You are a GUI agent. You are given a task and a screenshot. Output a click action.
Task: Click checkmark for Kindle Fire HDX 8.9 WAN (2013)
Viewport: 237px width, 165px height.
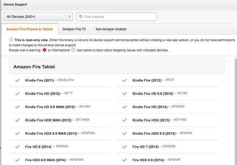[18, 133]
